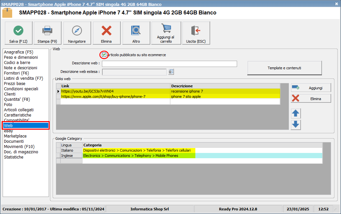Add article to cart with Aggiungi al carrello
341x214 pixels.
[166, 33]
